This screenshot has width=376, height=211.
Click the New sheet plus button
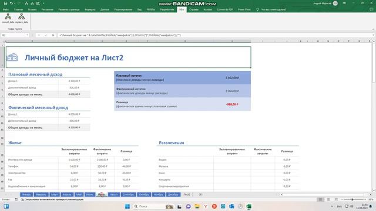(x=201, y=195)
